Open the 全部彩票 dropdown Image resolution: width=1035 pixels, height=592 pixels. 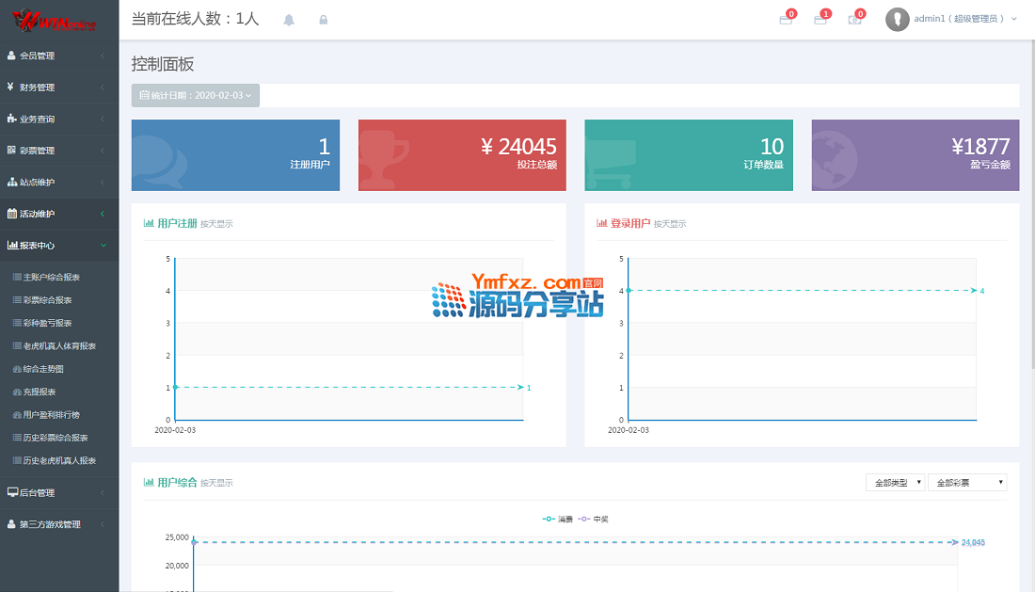coord(966,483)
